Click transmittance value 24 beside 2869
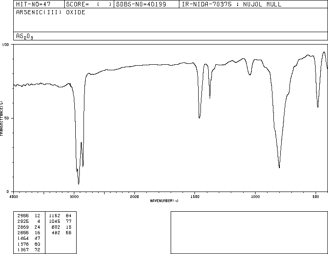328x254 pixels. [37, 227]
